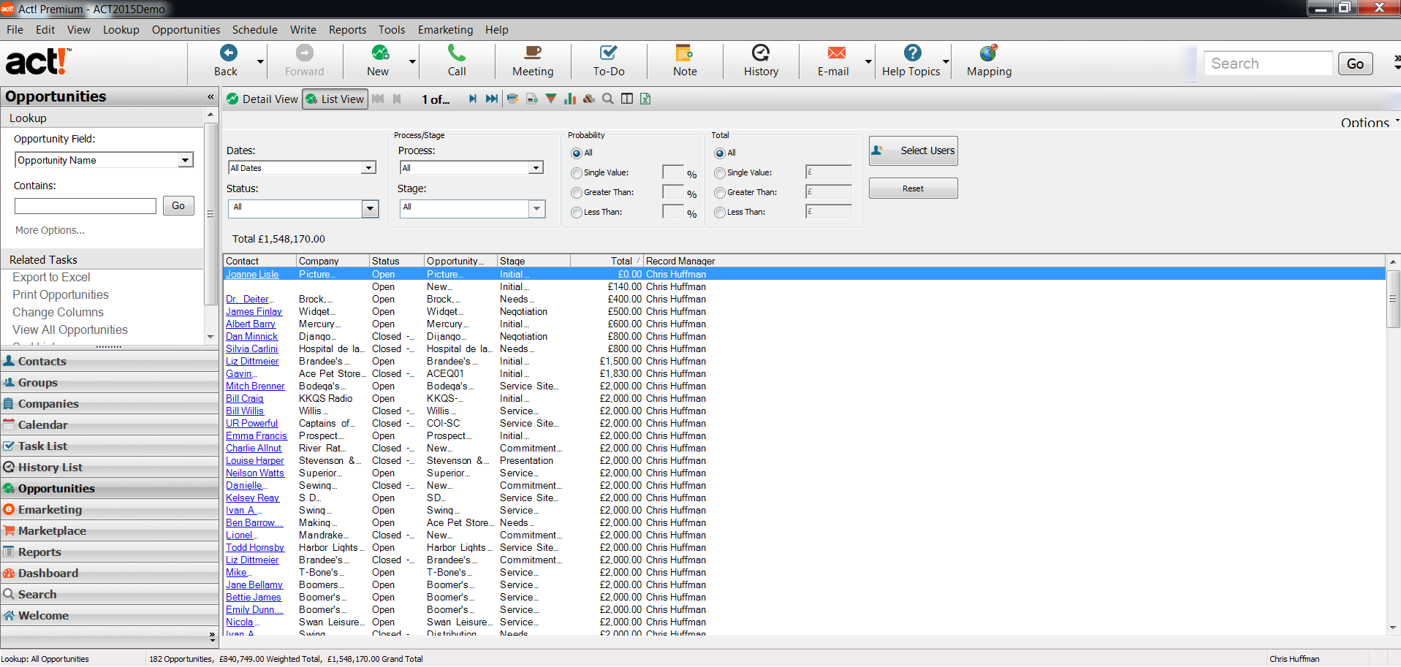The width and height of the screenshot is (1401, 667).
Task: Click the Call phone icon
Action: (457, 53)
